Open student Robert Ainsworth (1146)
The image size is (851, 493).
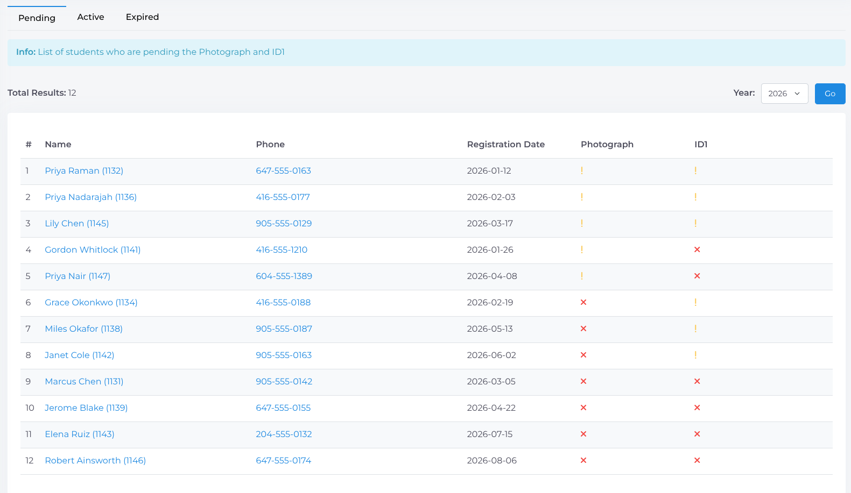point(95,460)
